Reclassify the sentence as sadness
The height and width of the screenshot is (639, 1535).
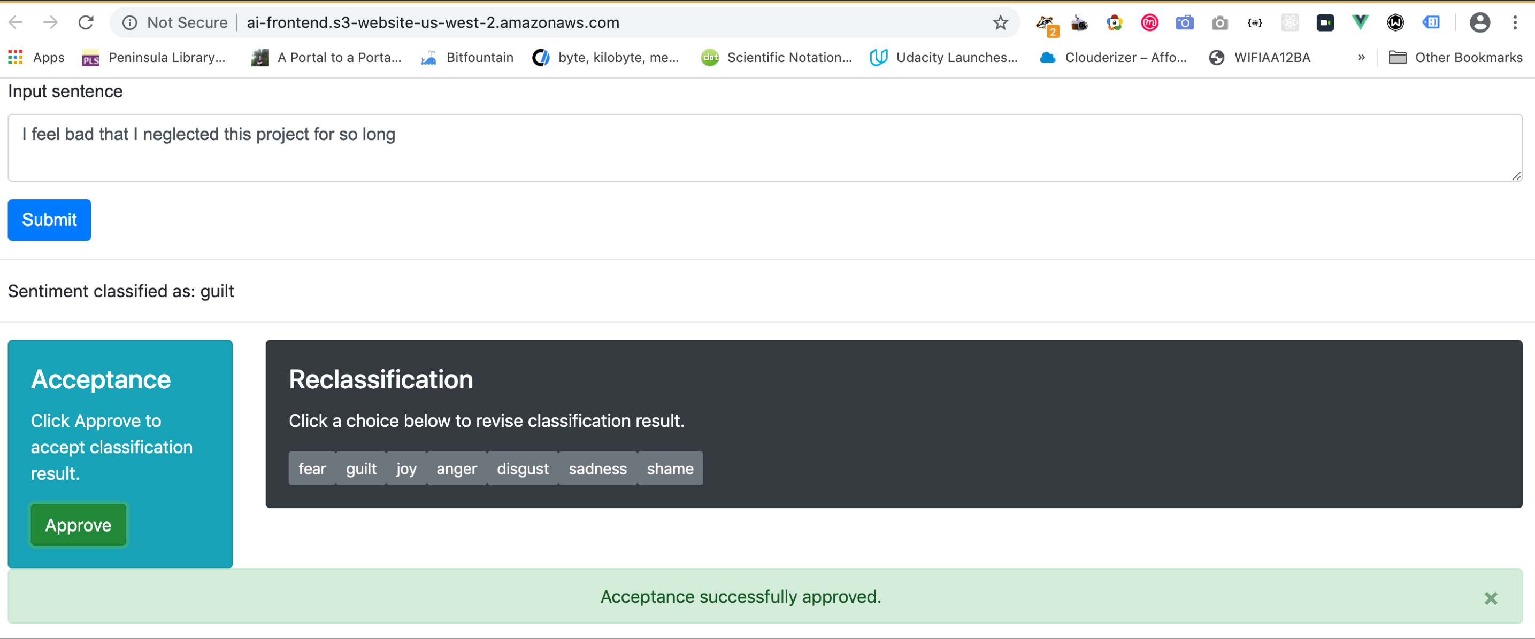tap(597, 469)
